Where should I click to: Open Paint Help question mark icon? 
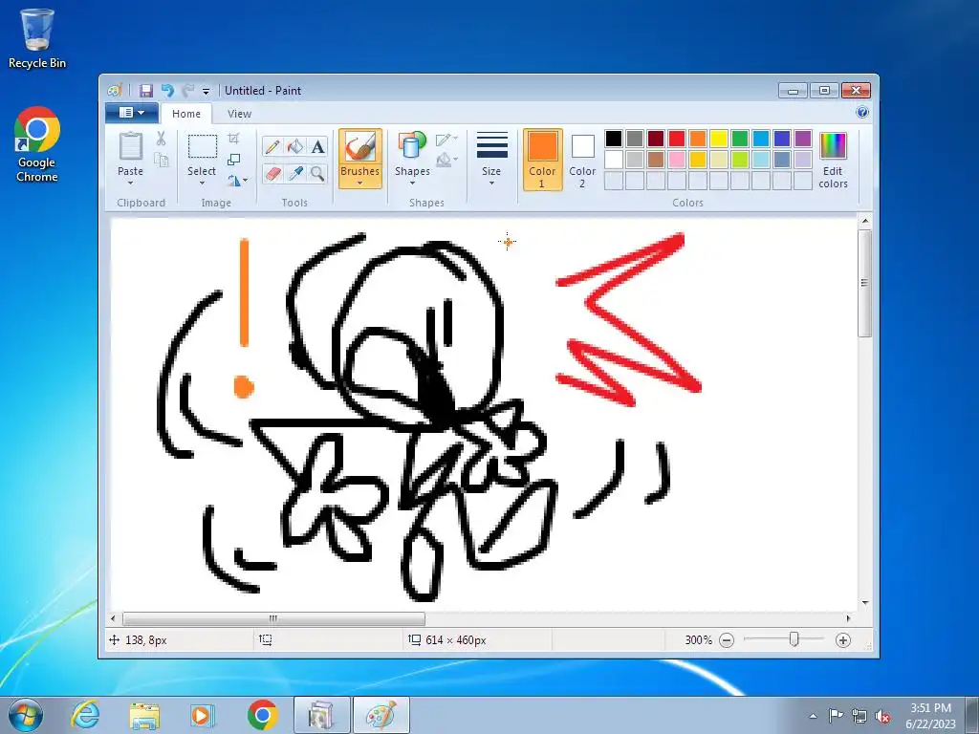pyautogui.click(x=862, y=113)
